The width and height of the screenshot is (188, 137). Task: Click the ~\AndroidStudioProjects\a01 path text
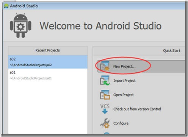click(31, 78)
